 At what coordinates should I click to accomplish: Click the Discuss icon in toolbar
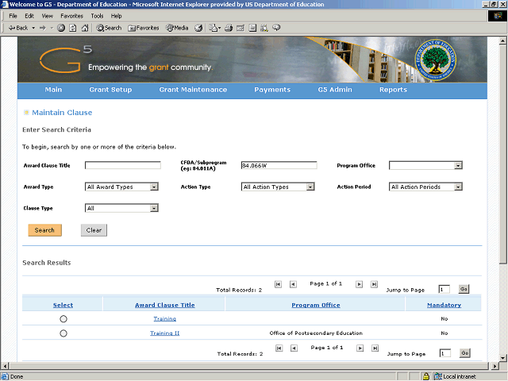coord(252,28)
